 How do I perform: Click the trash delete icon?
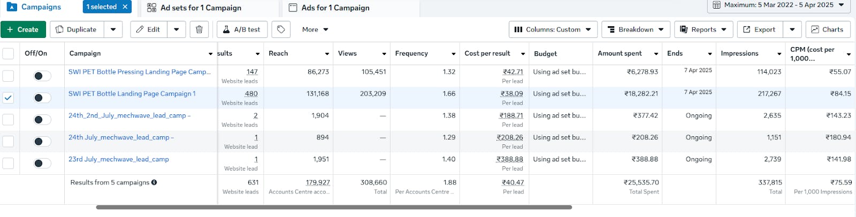[x=199, y=29]
